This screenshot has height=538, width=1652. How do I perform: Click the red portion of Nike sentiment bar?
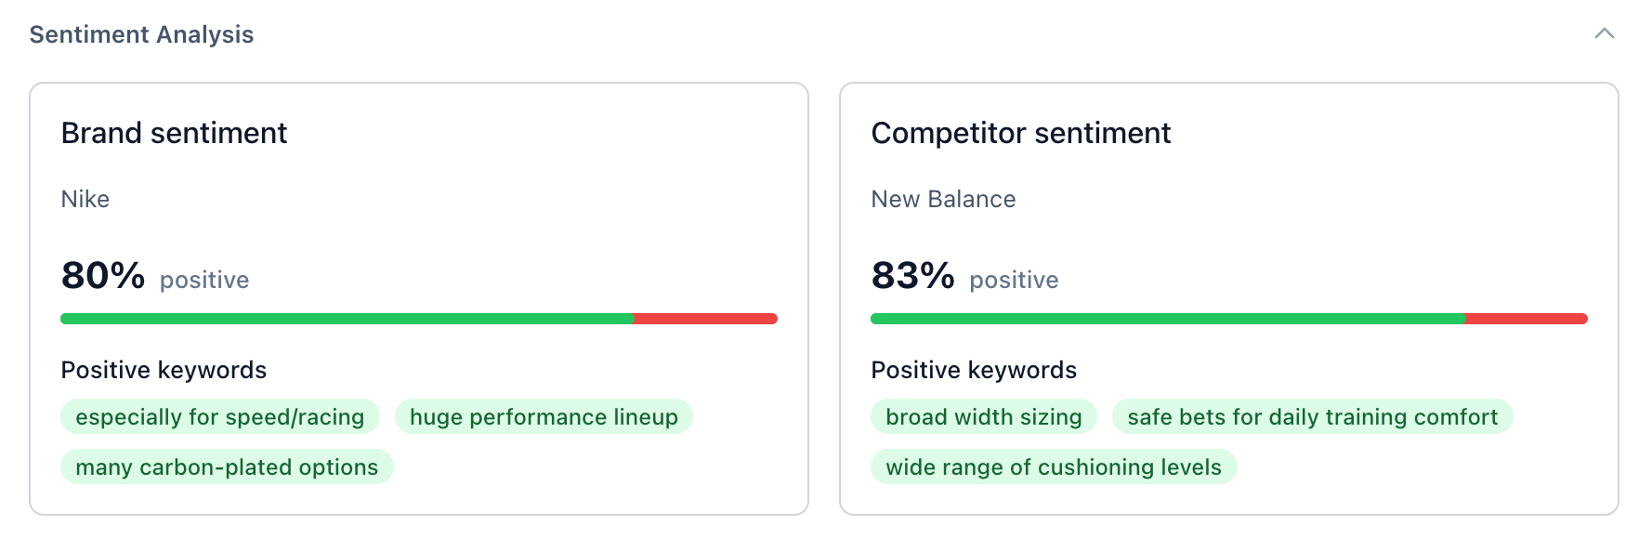point(706,319)
